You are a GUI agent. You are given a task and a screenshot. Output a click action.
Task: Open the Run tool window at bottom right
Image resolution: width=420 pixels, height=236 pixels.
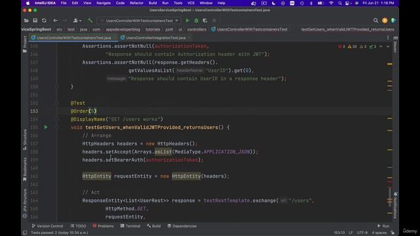pos(383,226)
